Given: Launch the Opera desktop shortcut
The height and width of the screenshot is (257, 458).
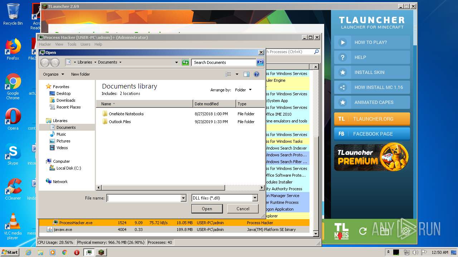Looking at the screenshot, I should (13, 119).
